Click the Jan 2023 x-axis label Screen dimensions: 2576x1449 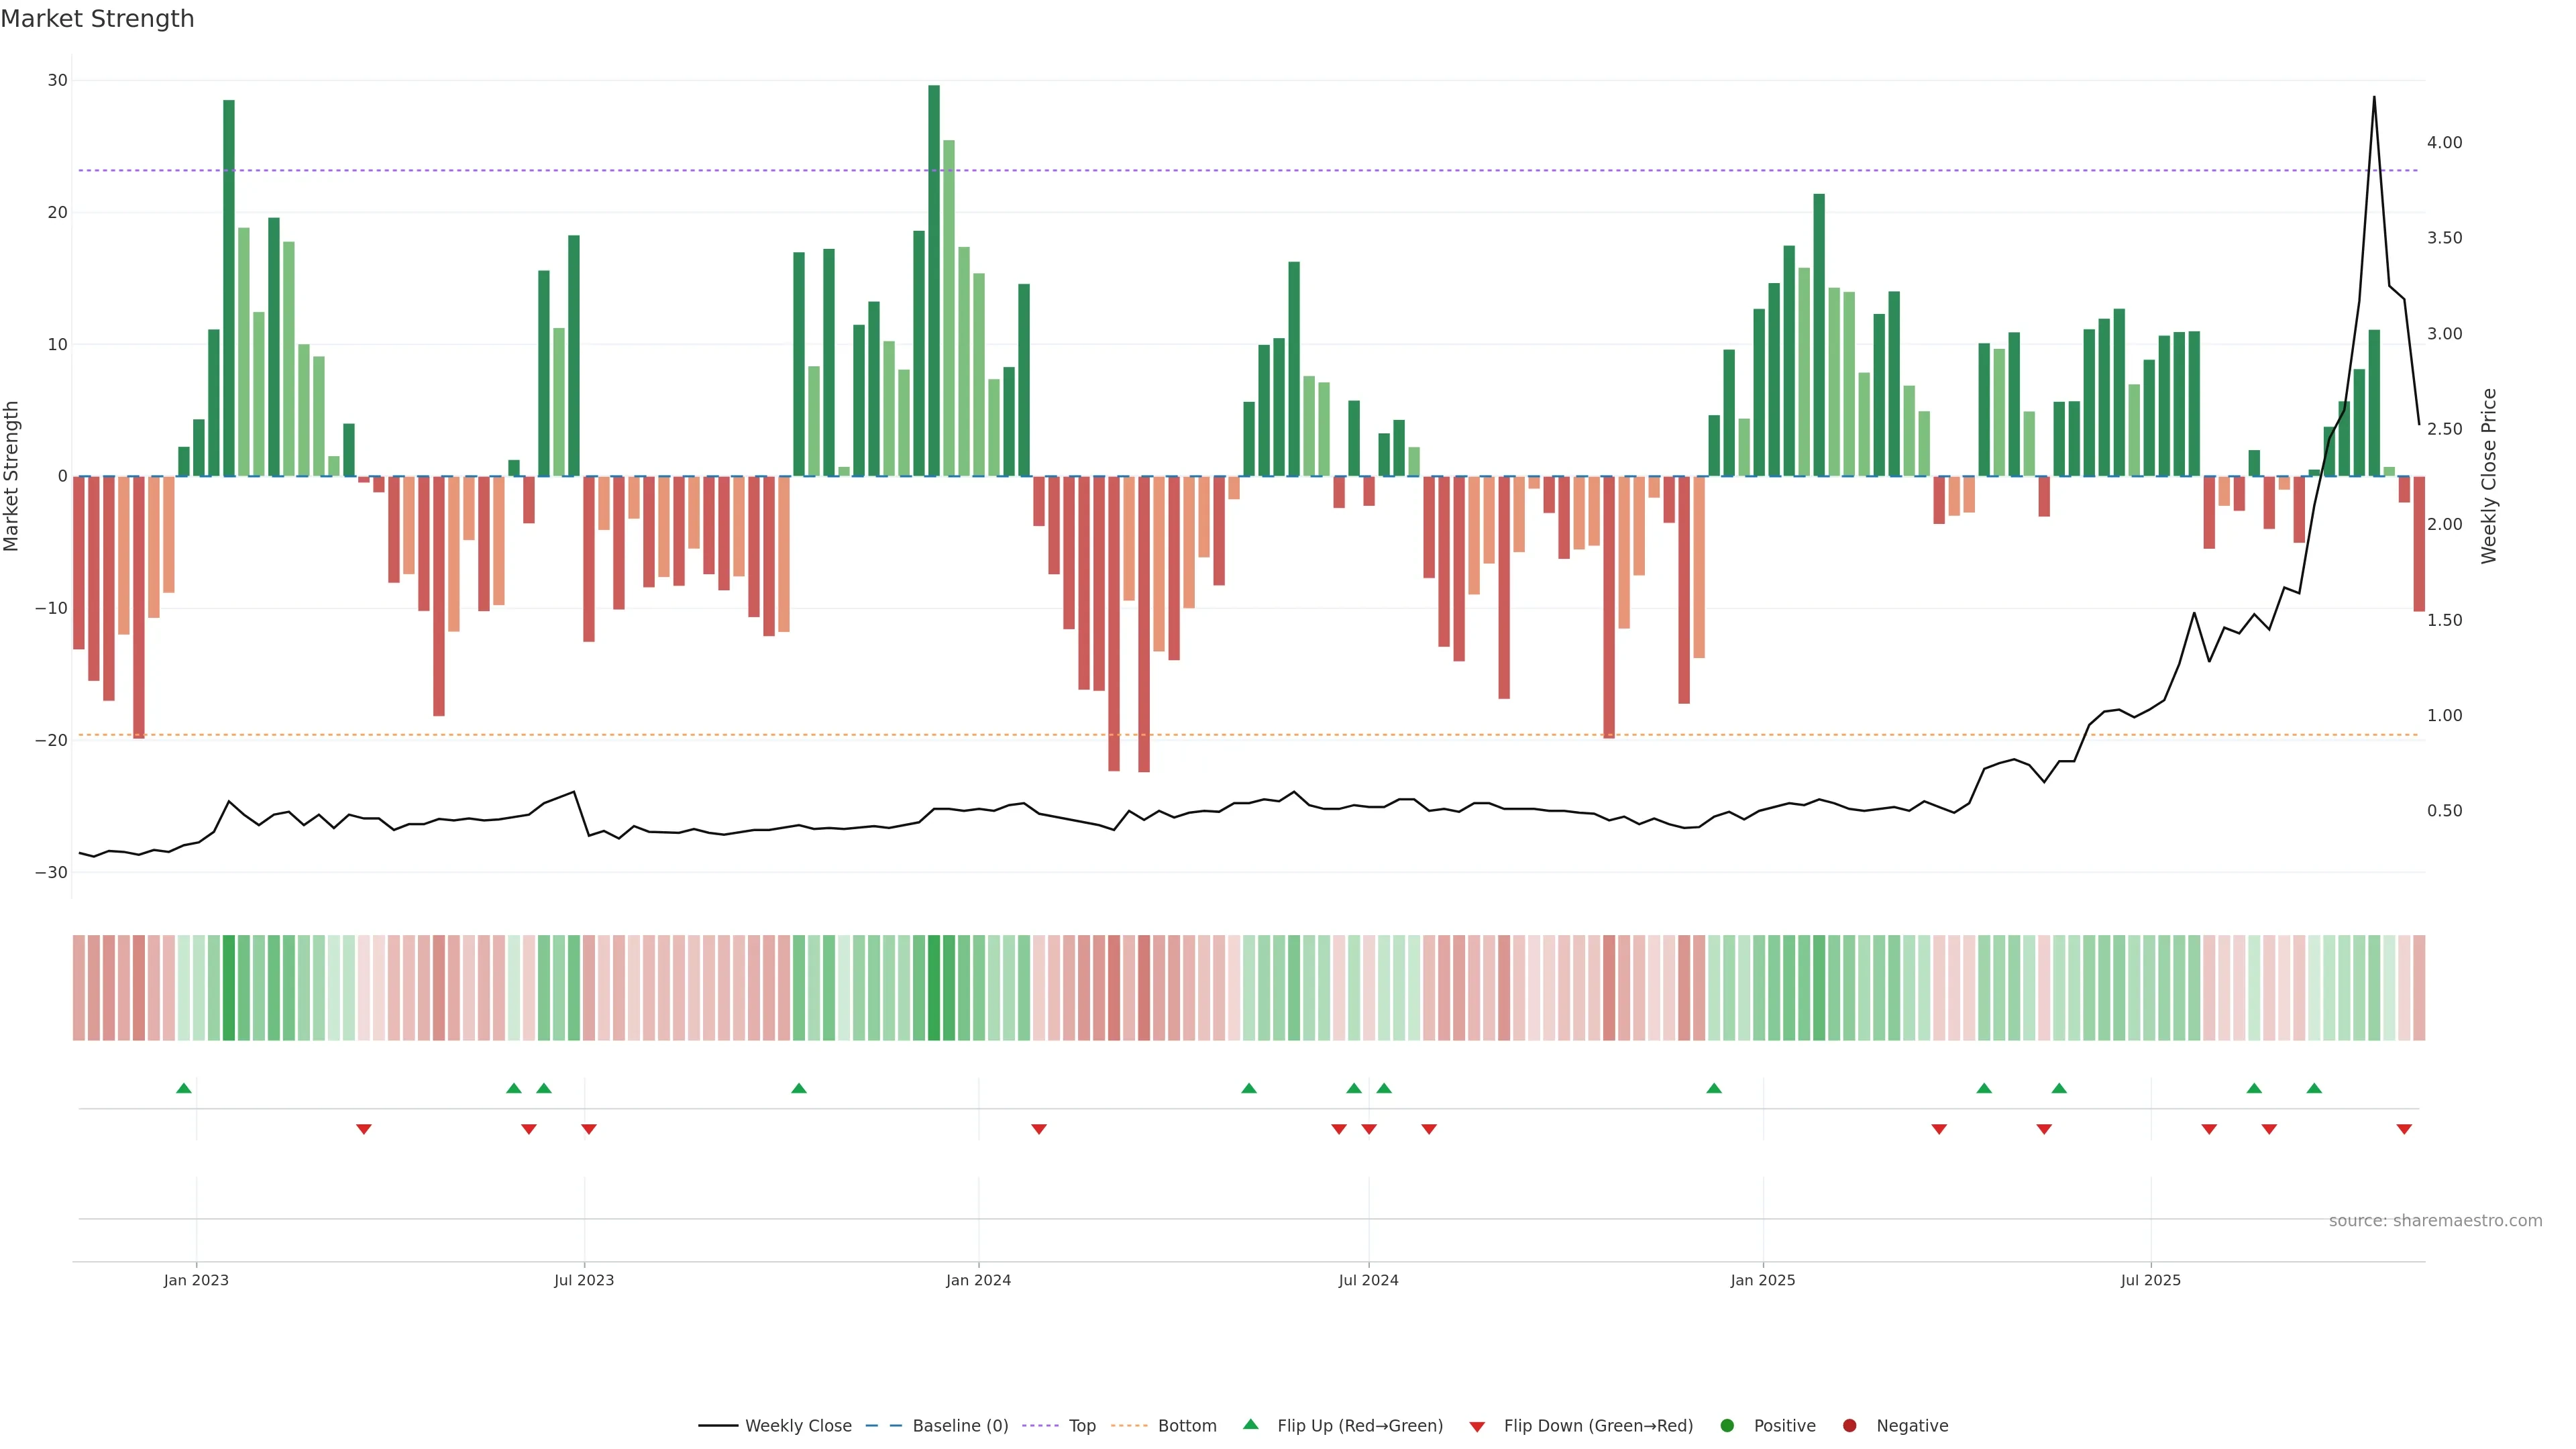pyautogui.click(x=196, y=1280)
